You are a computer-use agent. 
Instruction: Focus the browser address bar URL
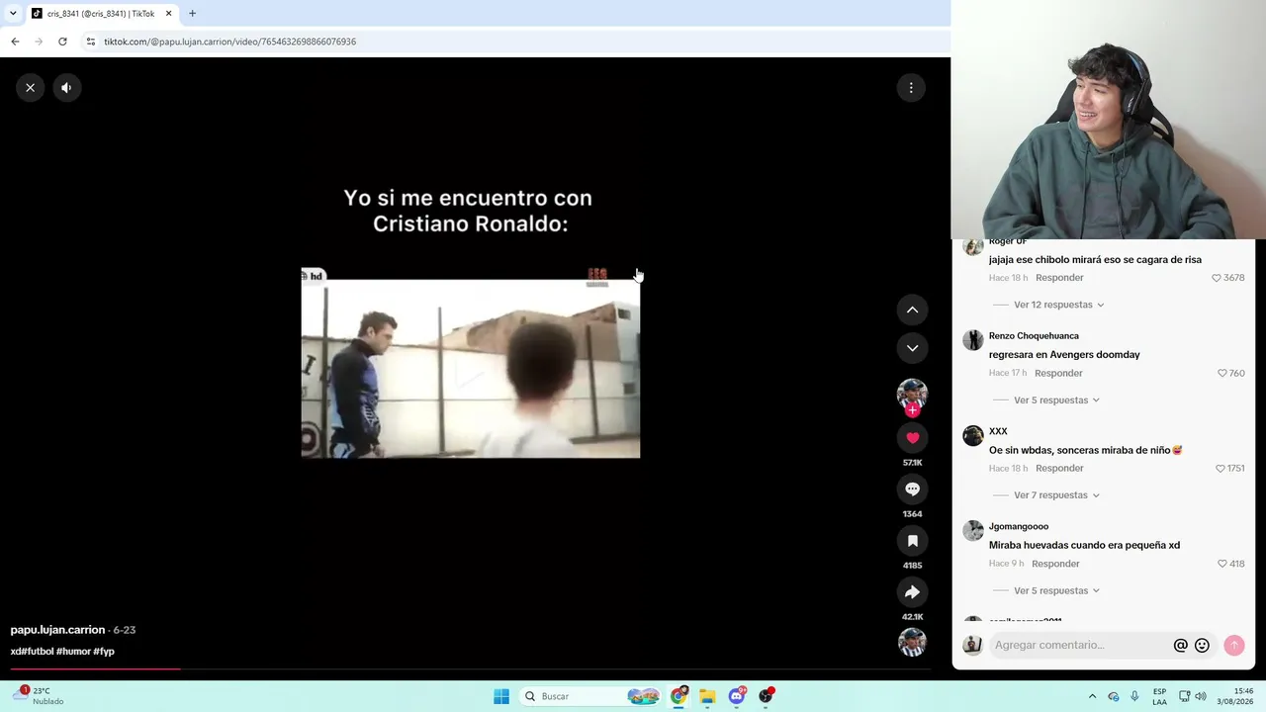pyautogui.click(x=230, y=42)
